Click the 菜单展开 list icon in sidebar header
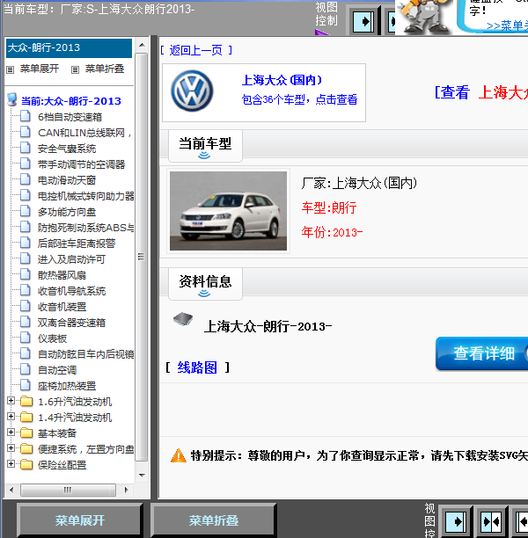Viewport: 528px width, 538px height. click(11, 69)
